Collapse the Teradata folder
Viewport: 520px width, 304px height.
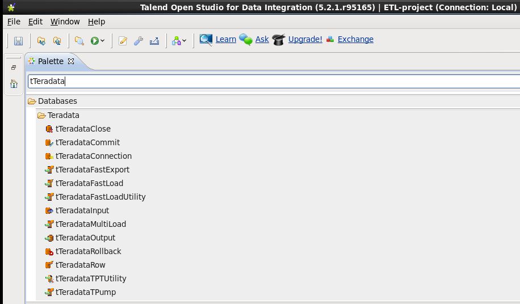click(x=41, y=115)
